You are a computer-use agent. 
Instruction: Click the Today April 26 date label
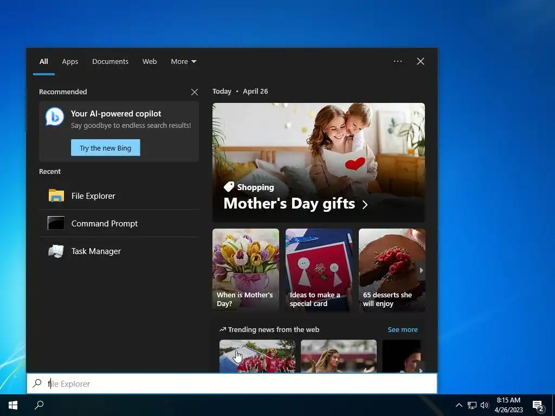(240, 91)
